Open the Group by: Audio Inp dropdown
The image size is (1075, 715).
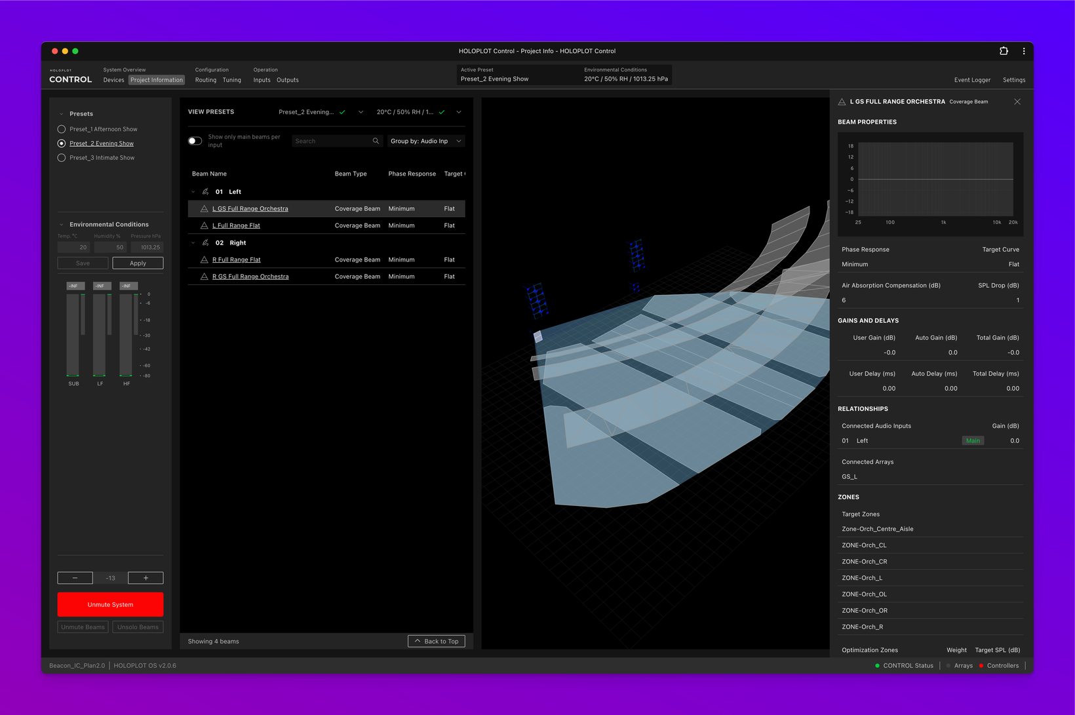(x=426, y=141)
